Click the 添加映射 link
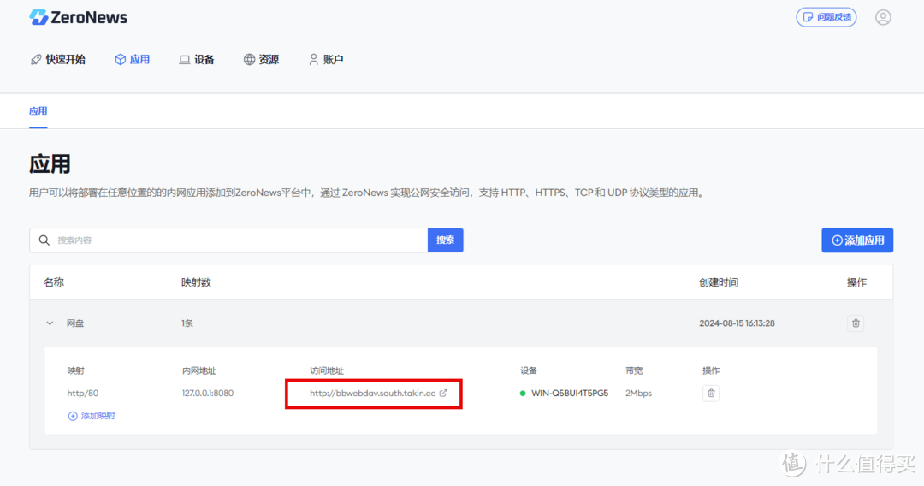 tap(98, 416)
